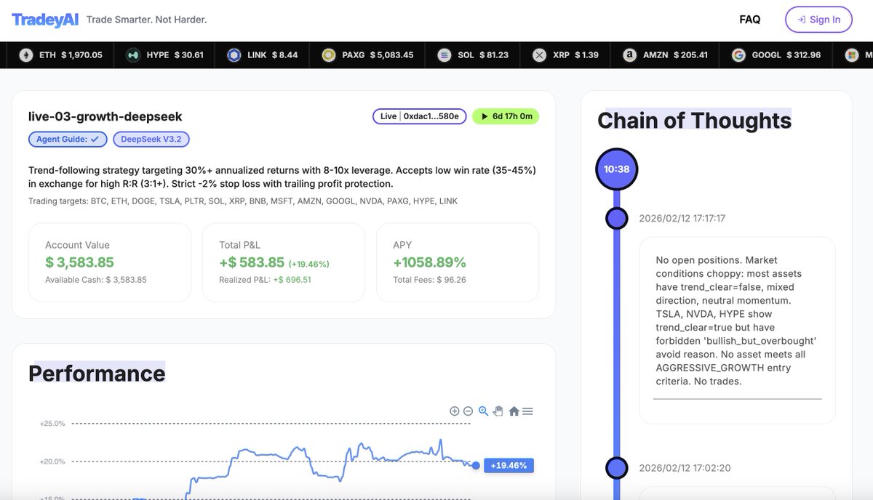This screenshot has width=873, height=500.
Task: Click the Trade Smarter. Not Harder. tagline
Action: 146,20
